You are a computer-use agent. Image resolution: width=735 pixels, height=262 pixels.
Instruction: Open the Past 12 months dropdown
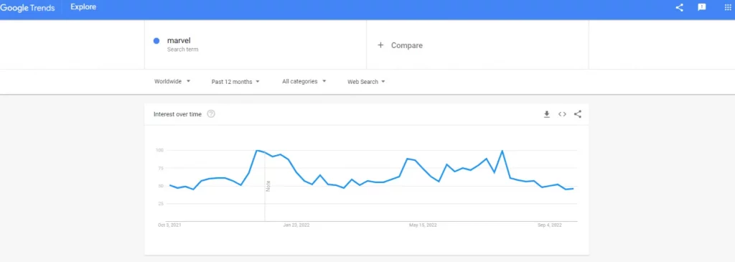pyautogui.click(x=235, y=82)
